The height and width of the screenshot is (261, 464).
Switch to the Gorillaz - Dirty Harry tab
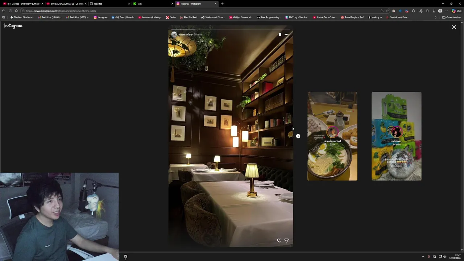click(23, 4)
